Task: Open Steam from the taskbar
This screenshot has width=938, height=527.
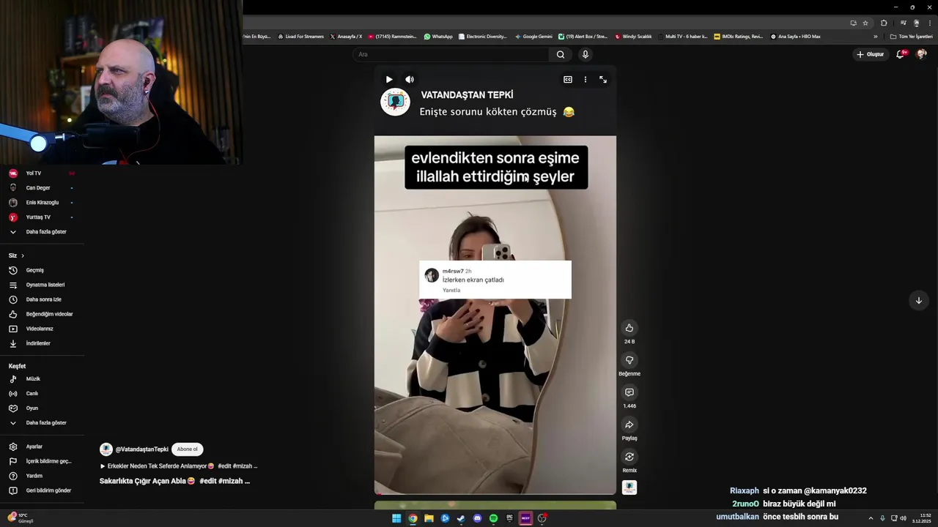Action: (x=461, y=518)
